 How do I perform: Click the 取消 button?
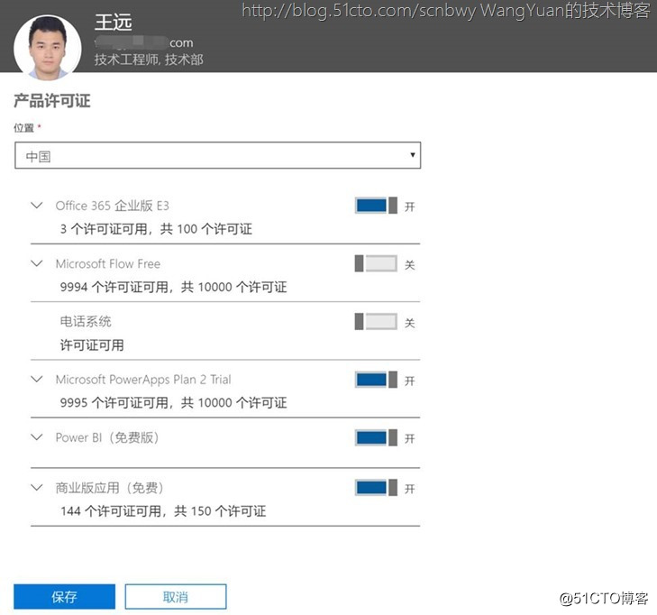[x=176, y=597]
